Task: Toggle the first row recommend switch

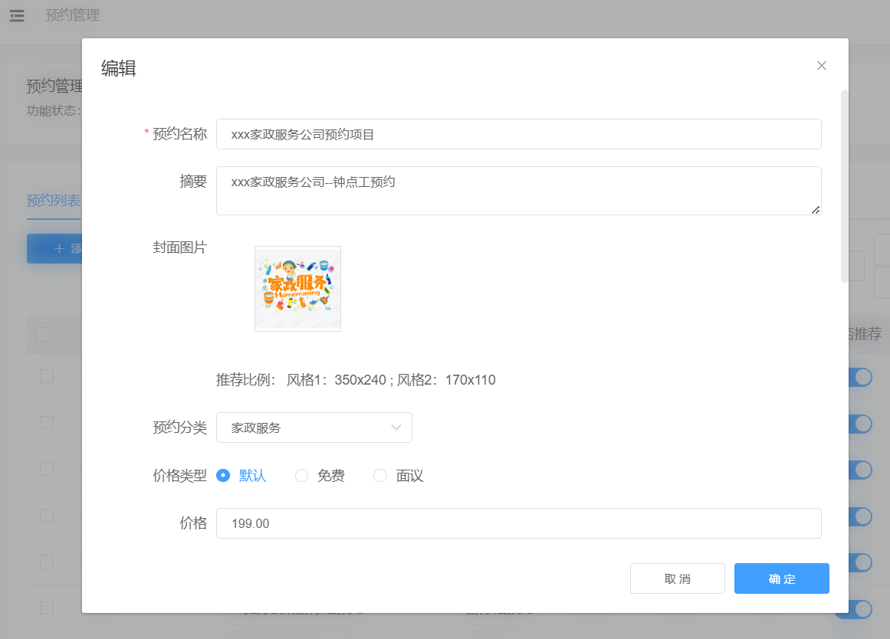Action: 860,377
